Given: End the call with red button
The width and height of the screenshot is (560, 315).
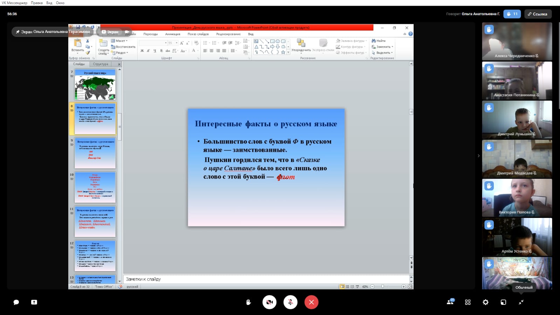Looking at the screenshot, I should (x=311, y=302).
